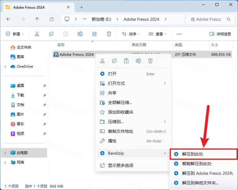The width and height of the screenshot is (238, 190).
Task: Click the search box for Adobe Fresco
Action: [208, 19]
